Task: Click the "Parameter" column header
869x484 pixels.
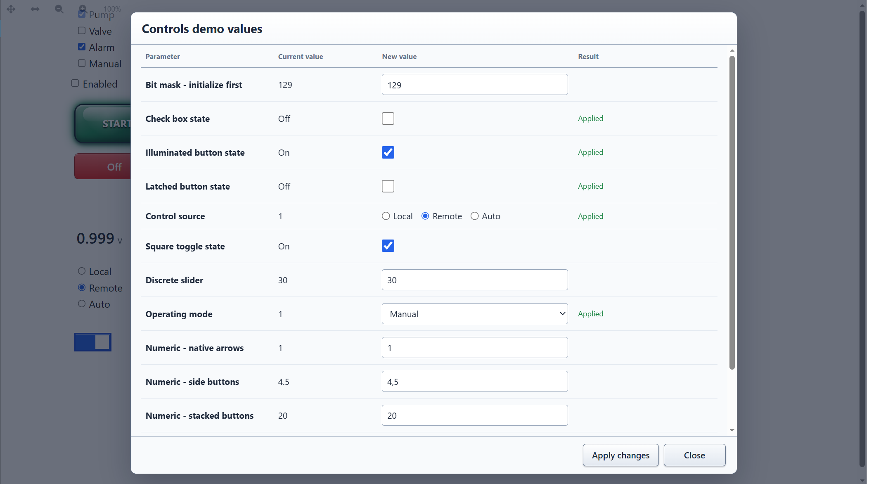Action: click(x=163, y=57)
